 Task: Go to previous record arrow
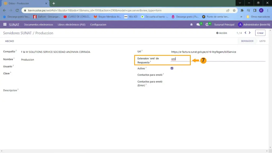[245, 33]
